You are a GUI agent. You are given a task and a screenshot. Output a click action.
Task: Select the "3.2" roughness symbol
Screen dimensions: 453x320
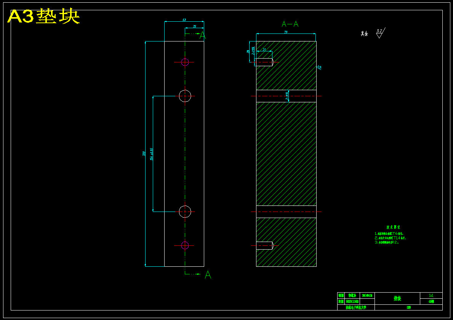(381, 33)
